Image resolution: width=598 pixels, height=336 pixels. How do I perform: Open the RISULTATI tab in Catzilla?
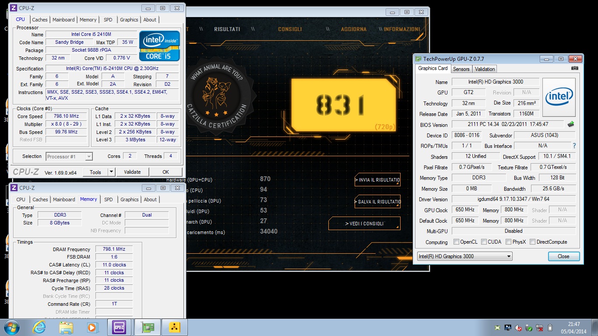227,29
